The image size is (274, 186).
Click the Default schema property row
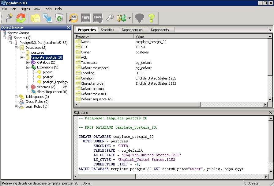(x=171, y=89)
